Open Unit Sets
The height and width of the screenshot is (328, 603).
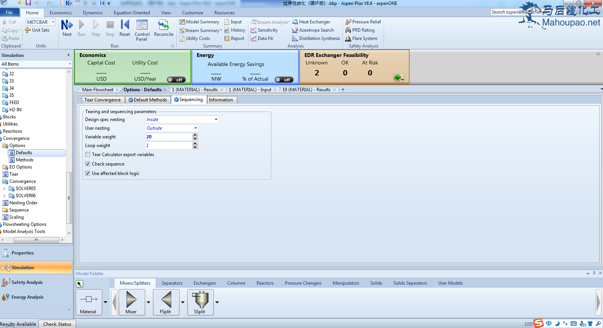37,30
